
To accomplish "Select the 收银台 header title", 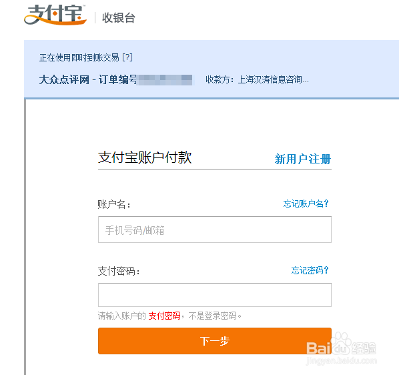I will [x=119, y=18].
